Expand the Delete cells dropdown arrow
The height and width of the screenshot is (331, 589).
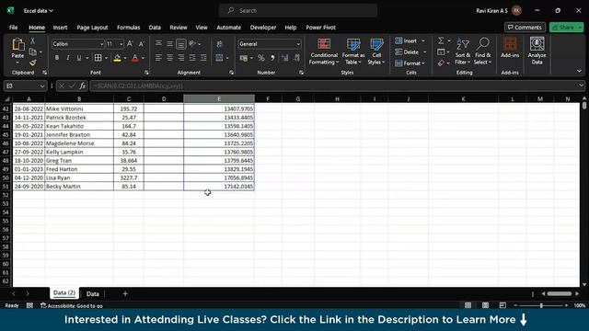pyautogui.click(x=424, y=52)
